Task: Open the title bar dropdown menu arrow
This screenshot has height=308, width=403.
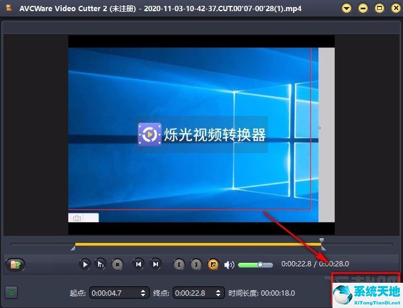Action: click(347, 8)
